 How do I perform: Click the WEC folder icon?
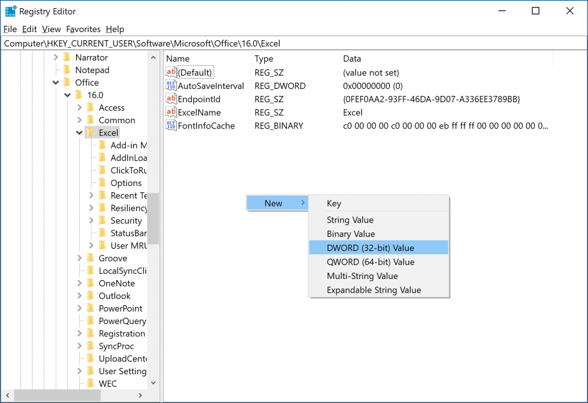pyautogui.click(x=90, y=383)
